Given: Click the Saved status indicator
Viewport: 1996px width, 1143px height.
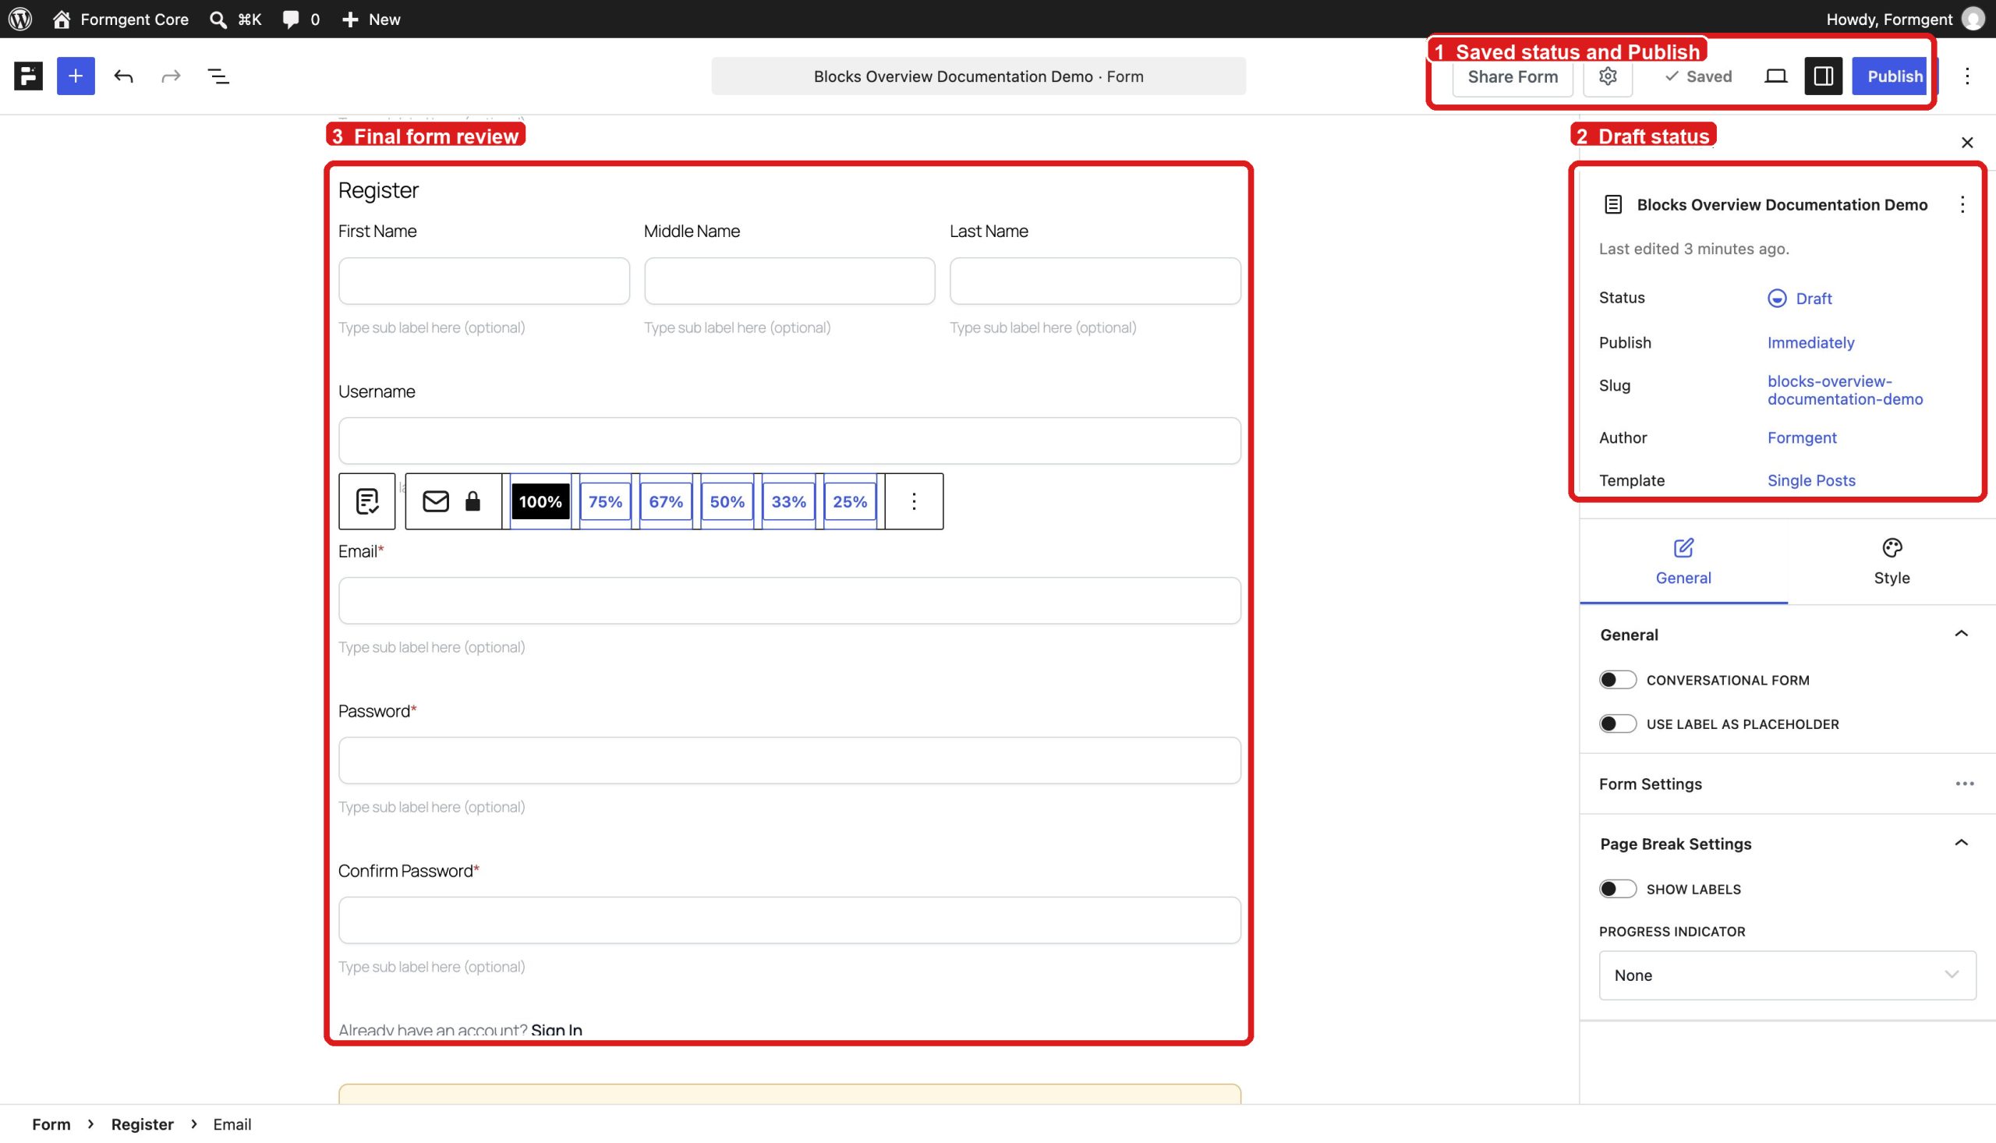Looking at the screenshot, I should [x=1697, y=76].
